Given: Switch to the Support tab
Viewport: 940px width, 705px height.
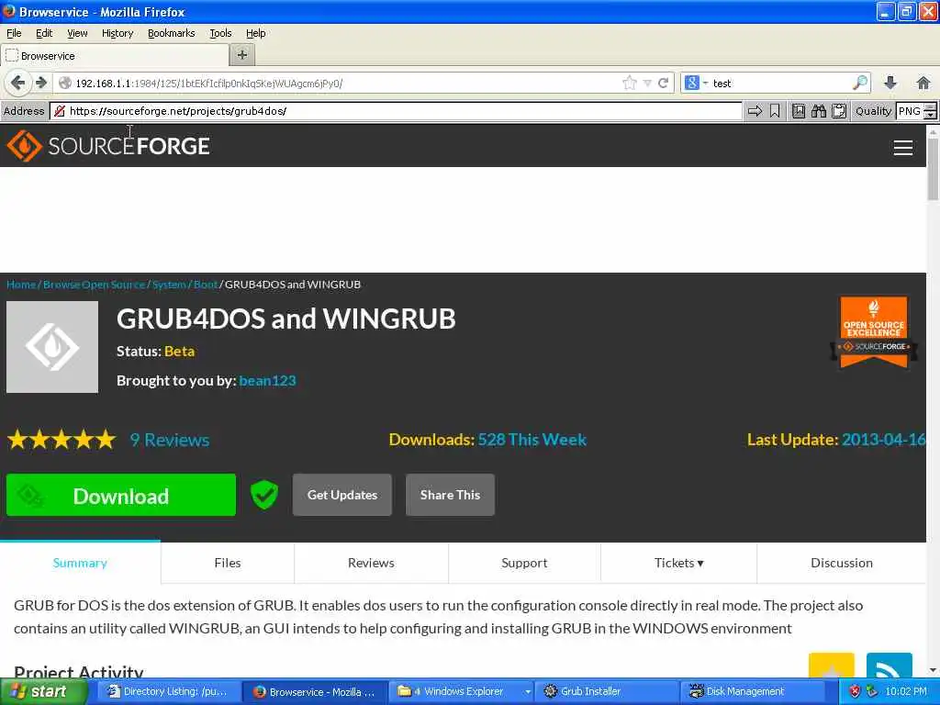Looking at the screenshot, I should pyautogui.click(x=524, y=563).
